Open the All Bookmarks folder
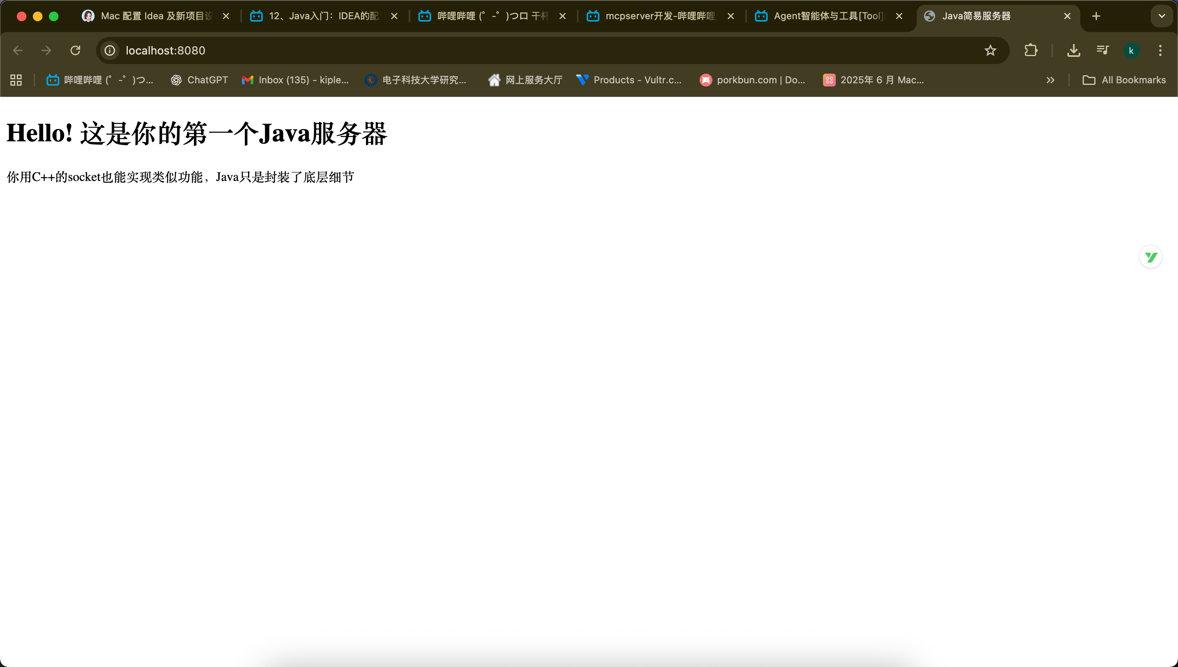The height and width of the screenshot is (667, 1178). click(1124, 80)
